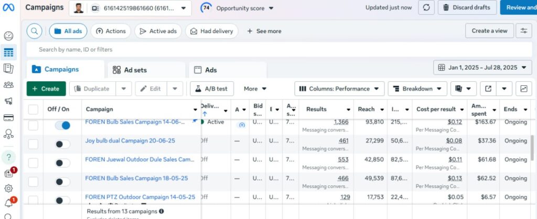
Task: Click the Meta logo icon
Action: [x=8, y=8]
